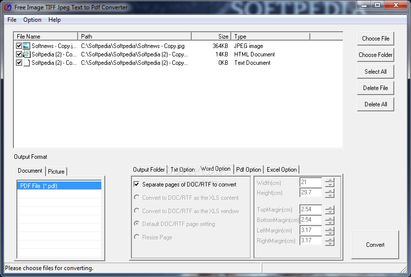
Task: Click the BottomMargin(cm) field showing 2.54
Action: pos(311,220)
